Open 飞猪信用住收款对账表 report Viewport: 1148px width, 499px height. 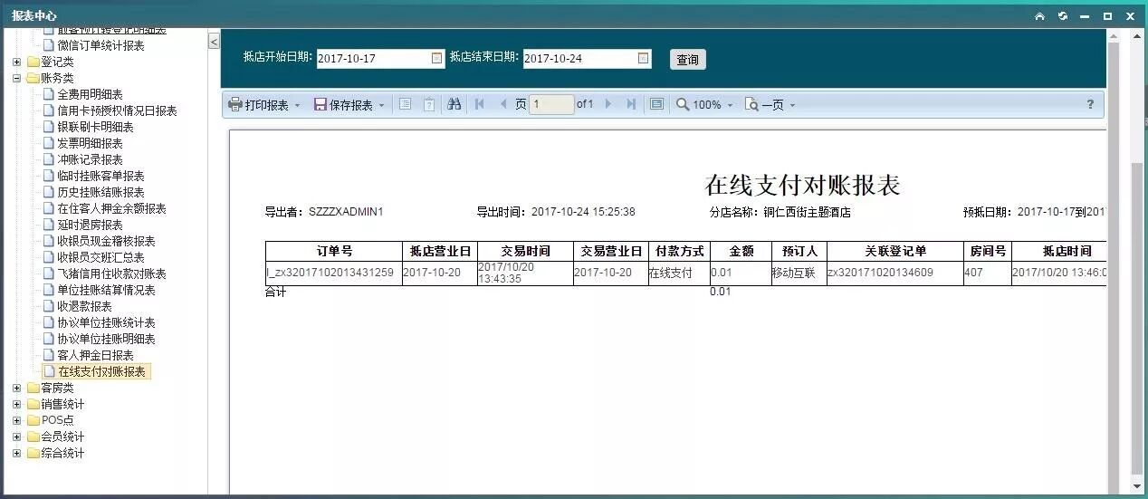(111, 273)
